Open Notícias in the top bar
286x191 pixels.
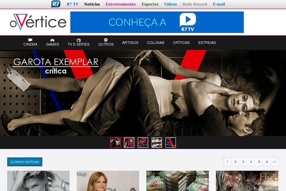click(92, 4)
